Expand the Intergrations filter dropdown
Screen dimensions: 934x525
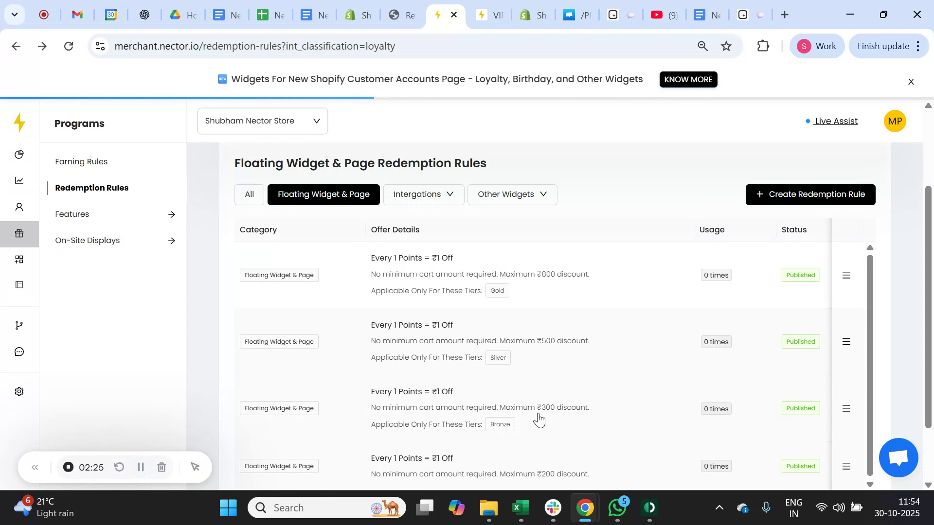coord(423,194)
